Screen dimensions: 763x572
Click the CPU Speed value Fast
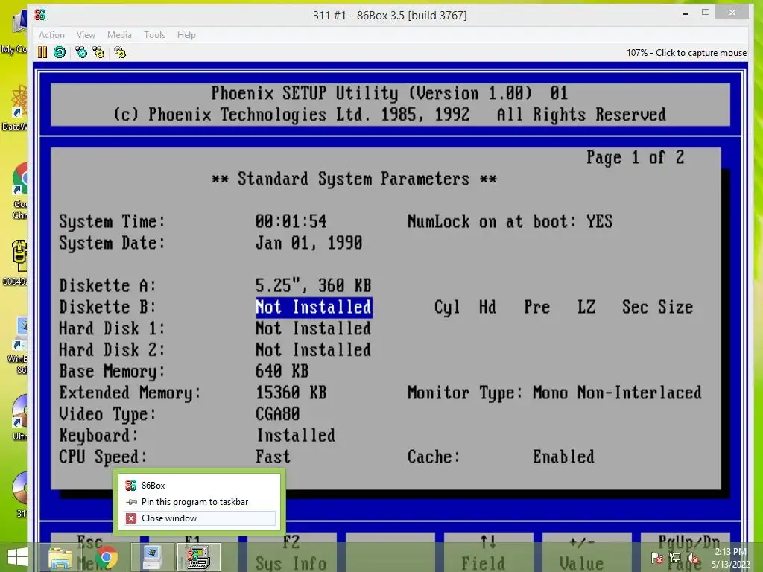pyautogui.click(x=273, y=457)
